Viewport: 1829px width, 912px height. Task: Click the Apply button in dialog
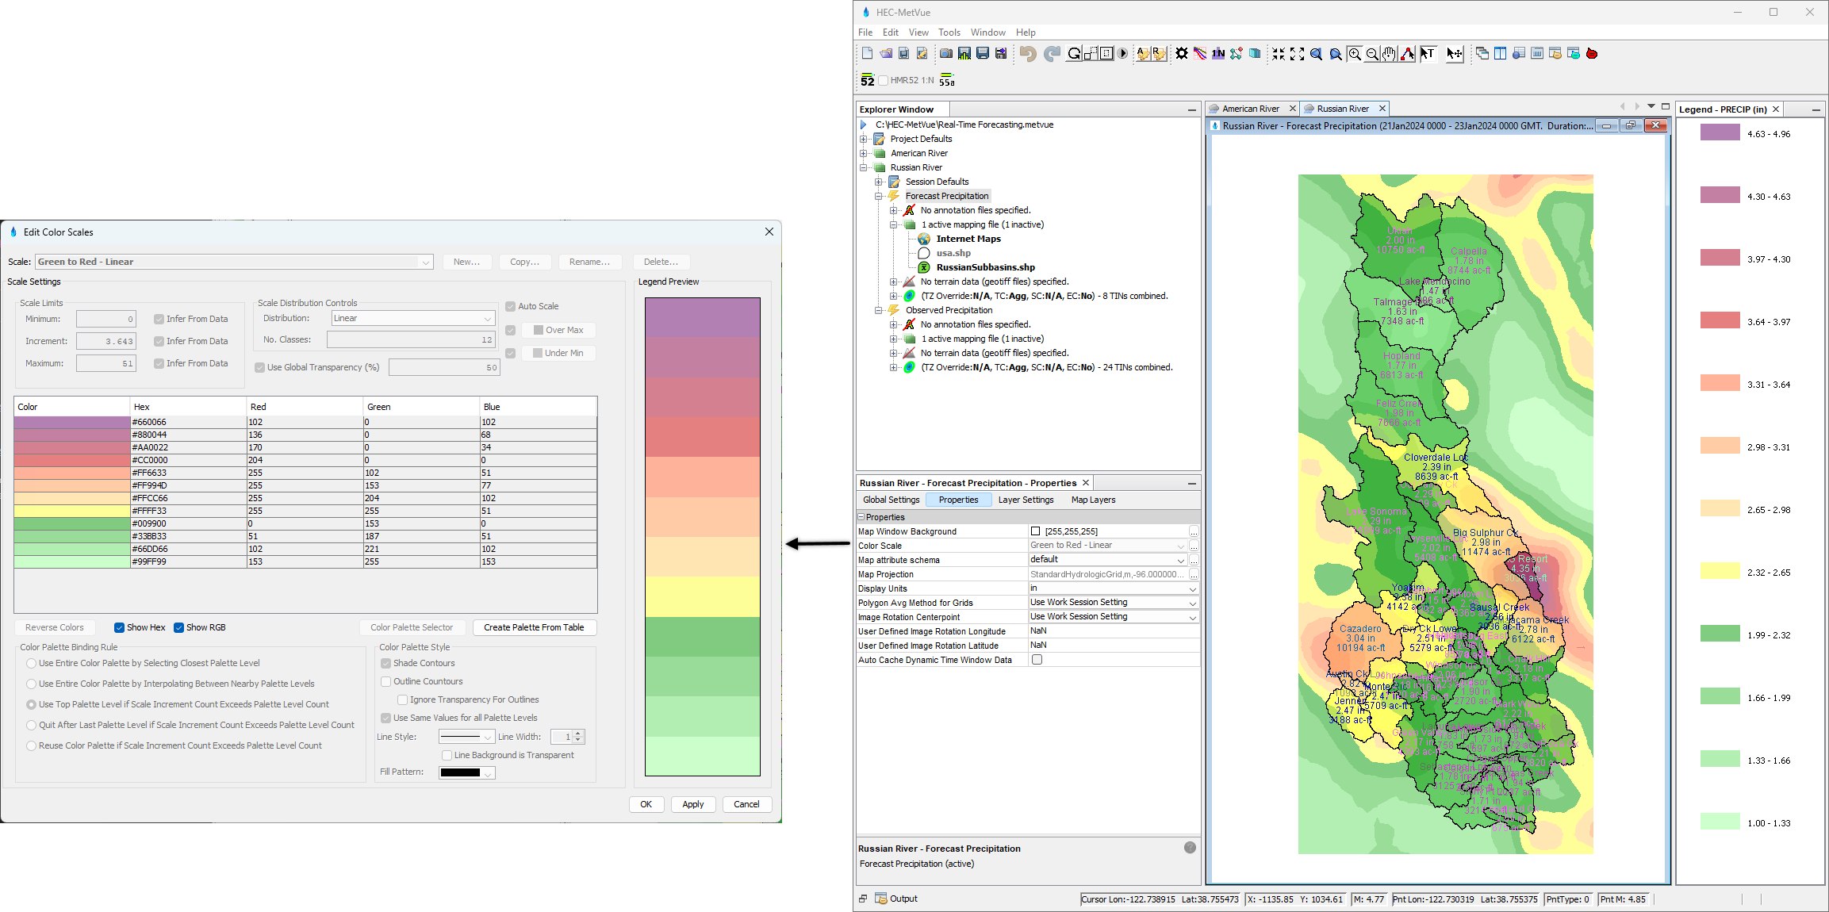tap(692, 804)
